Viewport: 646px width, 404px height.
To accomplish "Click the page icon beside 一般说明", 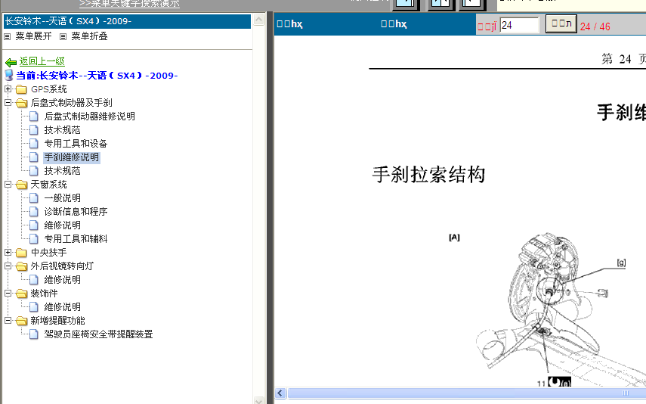I will (x=34, y=198).
